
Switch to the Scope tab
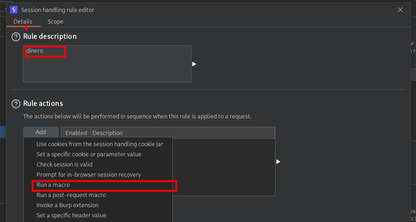click(55, 22)
